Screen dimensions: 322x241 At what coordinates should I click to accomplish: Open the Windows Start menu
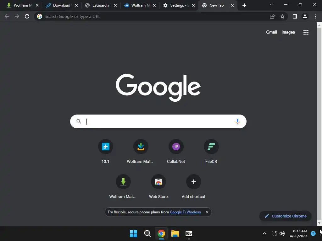(x=133, y=233)
